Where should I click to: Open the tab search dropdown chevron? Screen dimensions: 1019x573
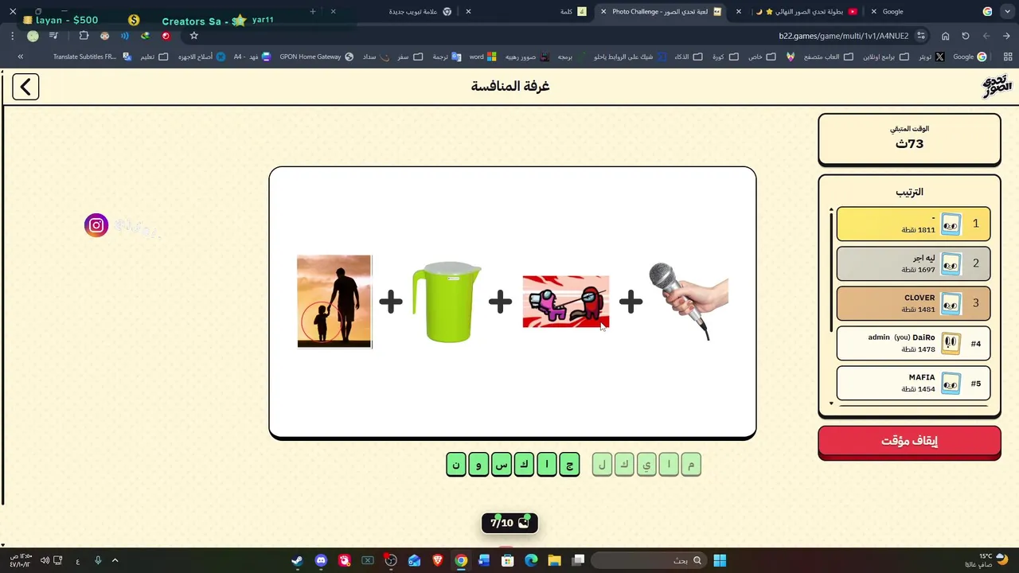[x=1006, y=11]
